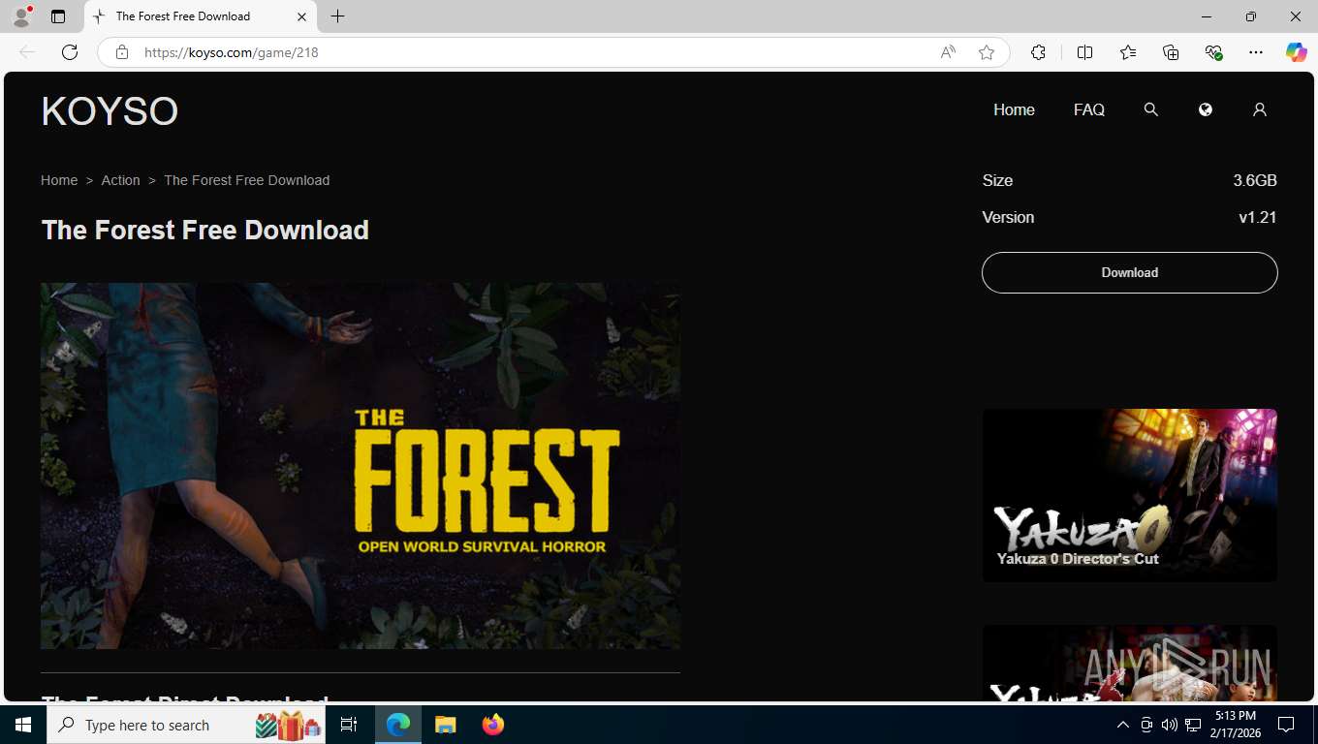
Task: Open the user account icon
Action: [x=1260, y=109]
